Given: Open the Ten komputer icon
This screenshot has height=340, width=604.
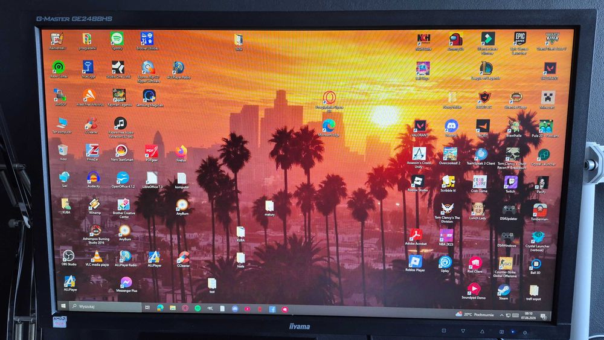Looking at the screenshot, I should tap(62, 126).
